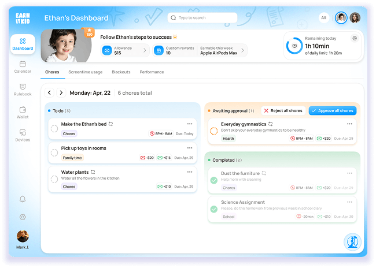Click the Approve all chores button
This screenshot has height=268, width=376.
coord(333,110)
